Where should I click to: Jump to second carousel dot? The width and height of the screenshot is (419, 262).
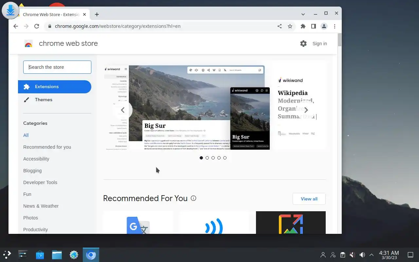(x=207, y=158)
